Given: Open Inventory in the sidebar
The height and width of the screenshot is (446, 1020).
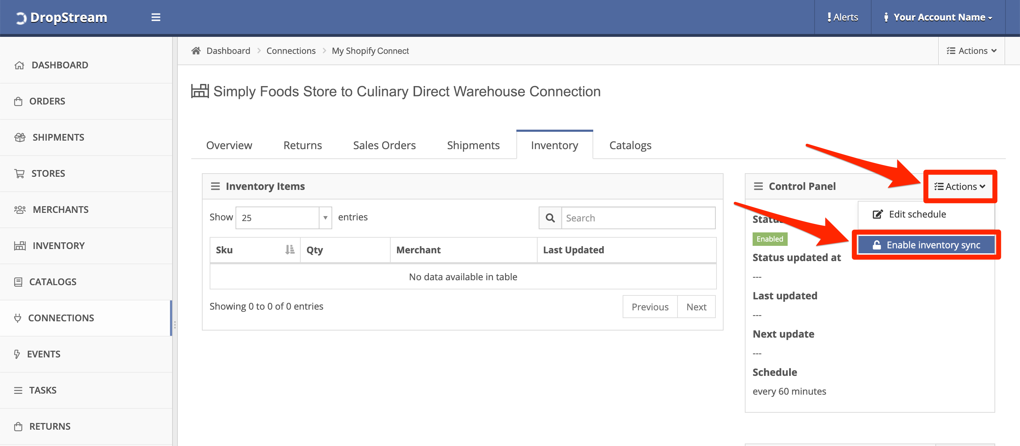Looking at the screenshot, I should (86, 245).
